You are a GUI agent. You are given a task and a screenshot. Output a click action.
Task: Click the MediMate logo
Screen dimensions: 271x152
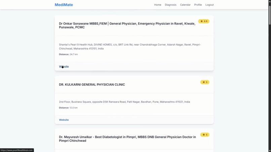click(64, 5)
